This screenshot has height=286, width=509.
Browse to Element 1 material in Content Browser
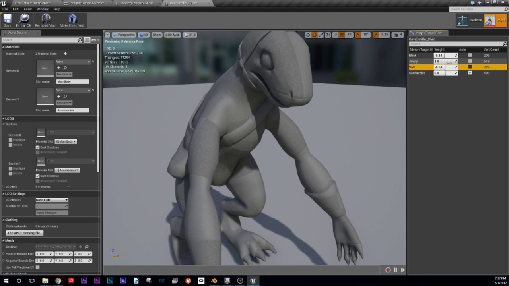coord(65,97)
